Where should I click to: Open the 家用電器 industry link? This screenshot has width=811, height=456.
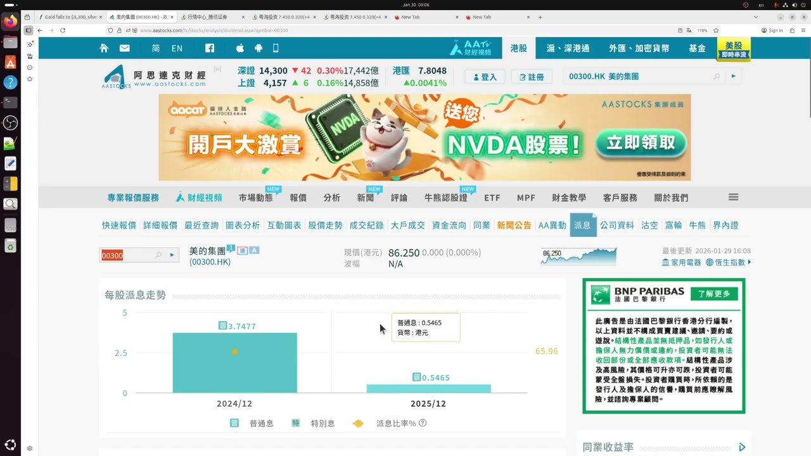tap(682, 262)
